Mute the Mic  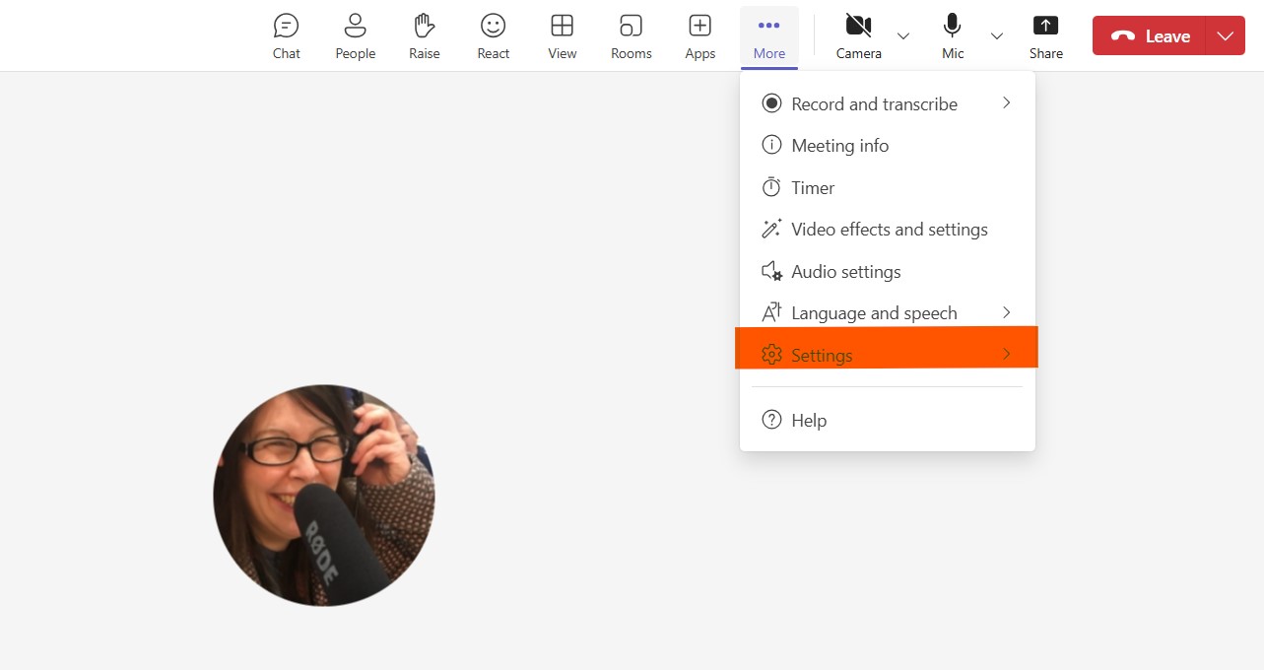tap(952, 36)
